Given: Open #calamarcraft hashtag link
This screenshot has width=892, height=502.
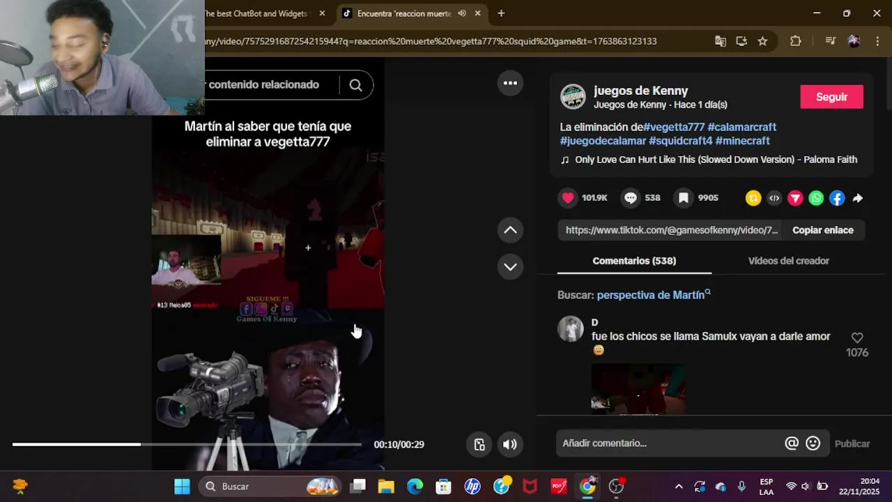Looking at the screenshot, I should [x=742, y=127].
